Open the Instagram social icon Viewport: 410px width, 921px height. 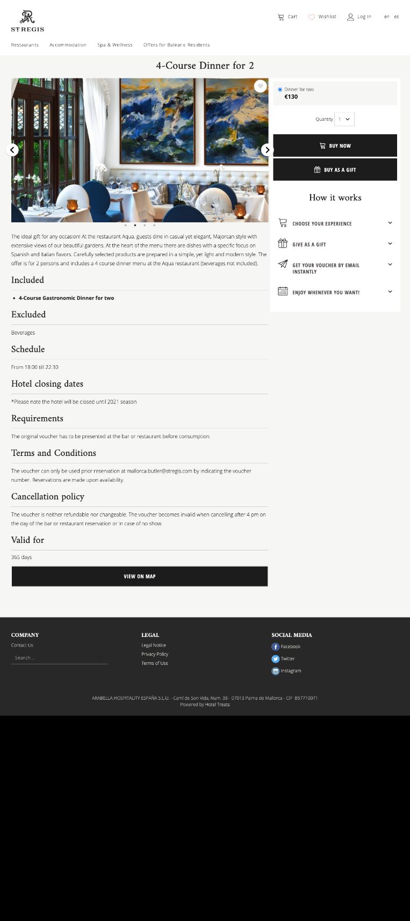pyautogui.click(x=276, y=671)
